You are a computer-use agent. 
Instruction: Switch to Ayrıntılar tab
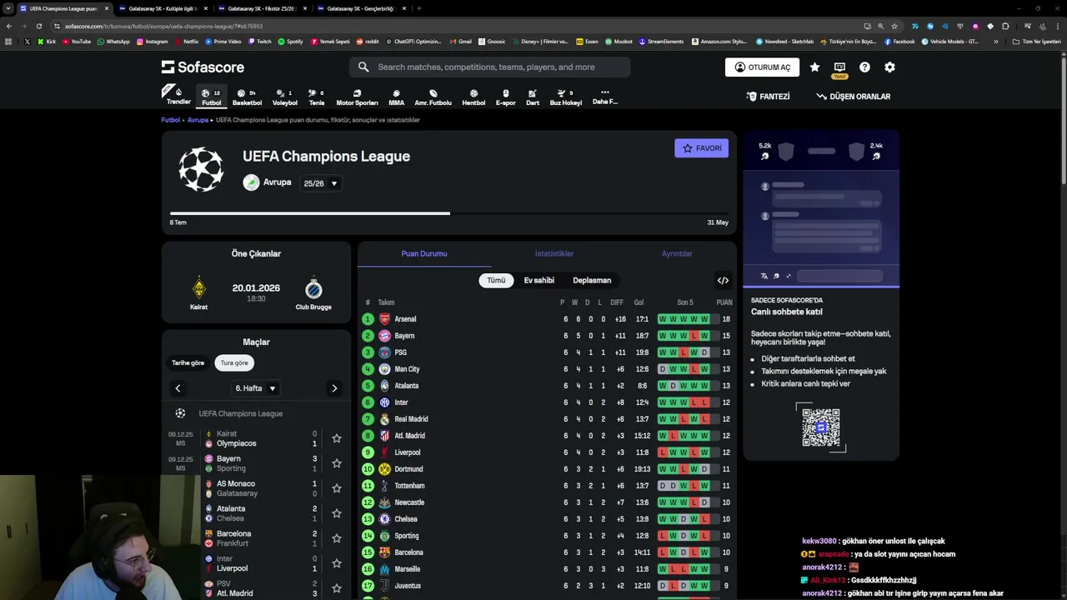[x=677, y=253]
